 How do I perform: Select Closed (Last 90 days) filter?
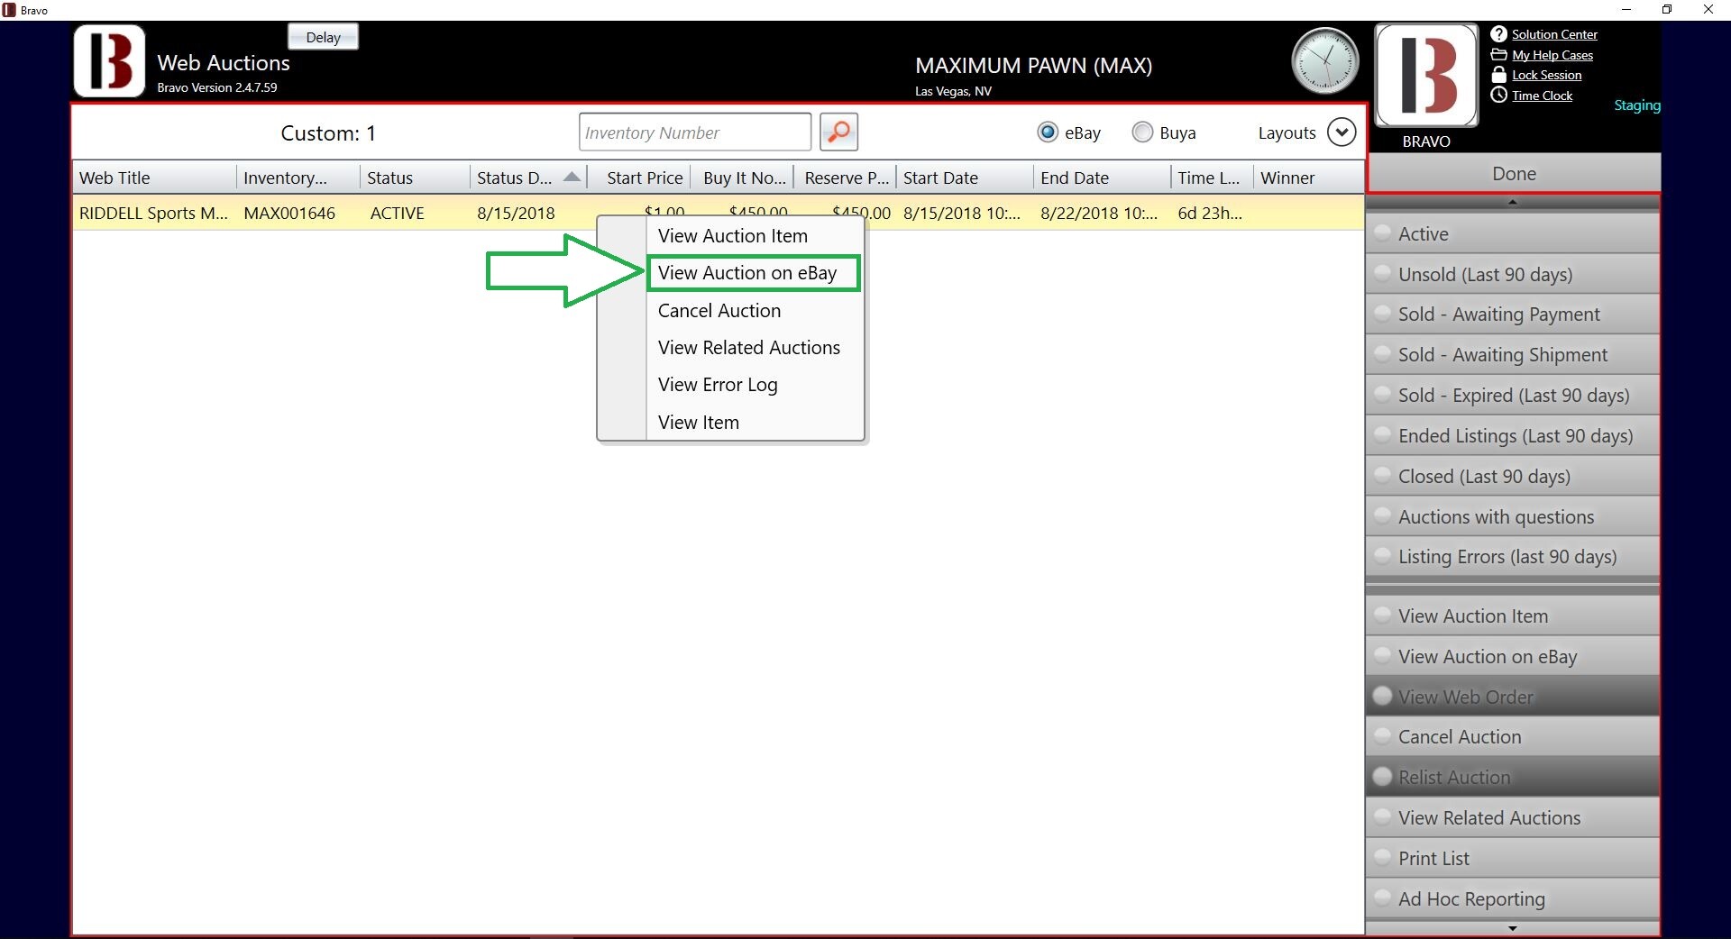pyautogui.click(x=1513, y=477)
